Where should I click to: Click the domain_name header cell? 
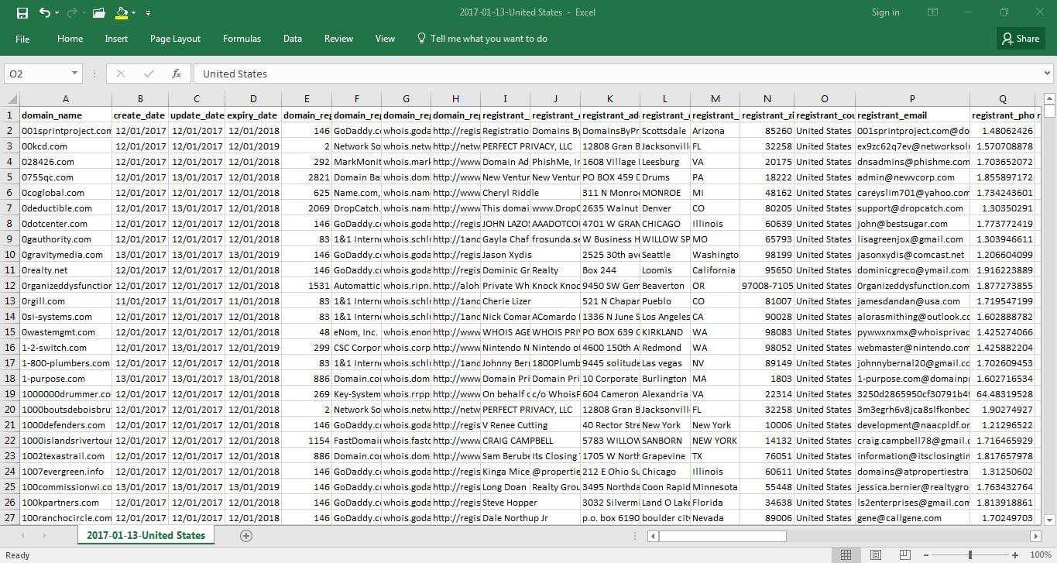66,115
